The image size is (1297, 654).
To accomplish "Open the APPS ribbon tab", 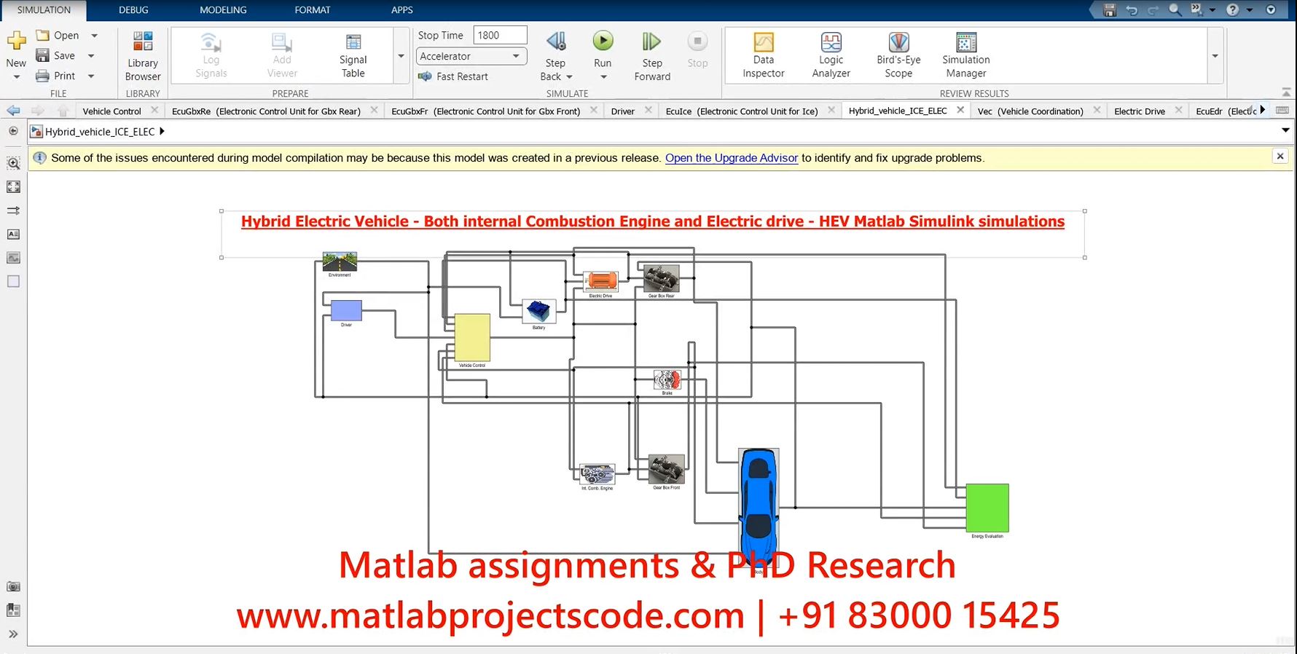I will pos(402,10).
